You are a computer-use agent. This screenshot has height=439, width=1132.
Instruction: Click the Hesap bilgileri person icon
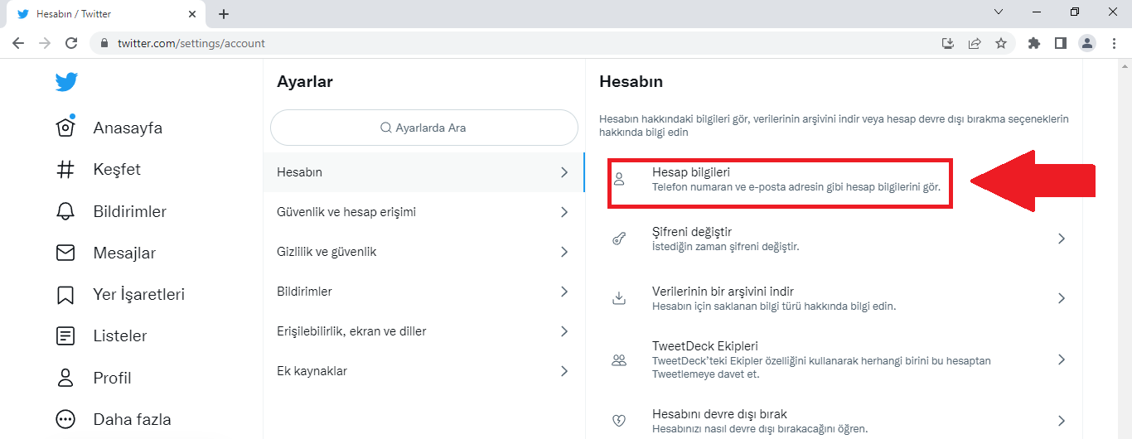tap(619, 179)
